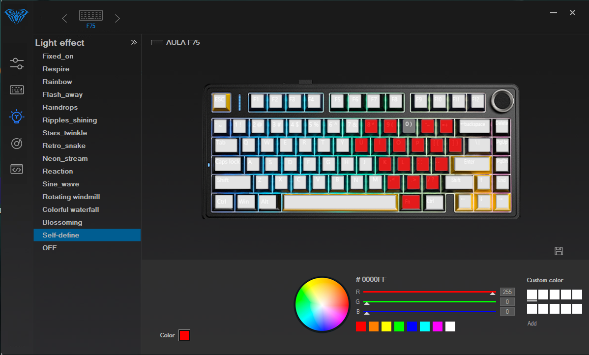Go to next device with right arrow
Viewport: 589px width, 355px height.
point(117,18)
